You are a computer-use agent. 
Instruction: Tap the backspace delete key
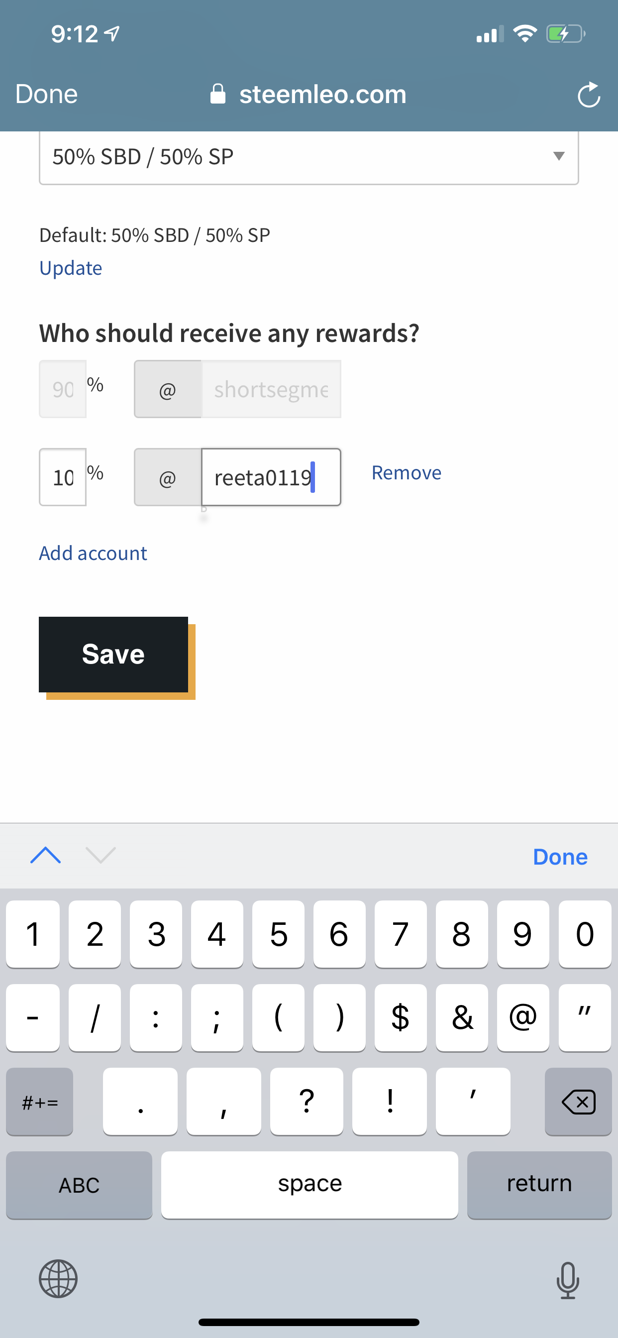pos(578,1101)
